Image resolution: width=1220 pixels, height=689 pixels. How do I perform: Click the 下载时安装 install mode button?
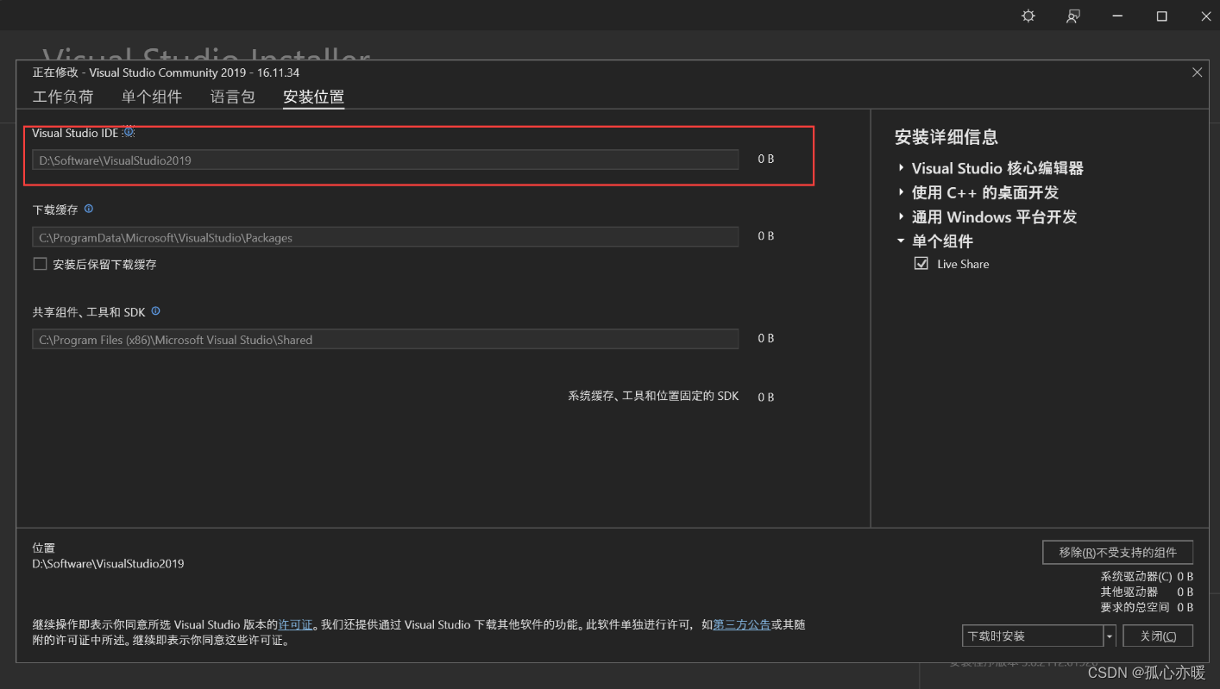point(1033,636)
